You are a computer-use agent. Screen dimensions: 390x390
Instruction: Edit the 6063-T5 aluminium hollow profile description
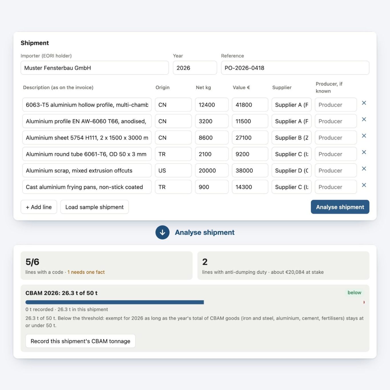click(87, 105)
